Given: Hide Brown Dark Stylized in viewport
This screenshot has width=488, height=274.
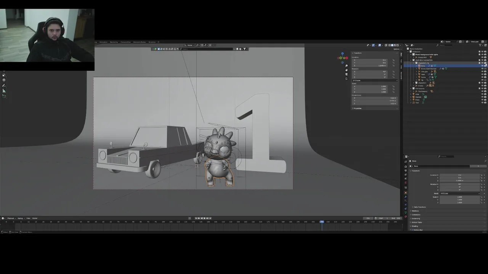Looking at the screenshot, I should (482, 68).
